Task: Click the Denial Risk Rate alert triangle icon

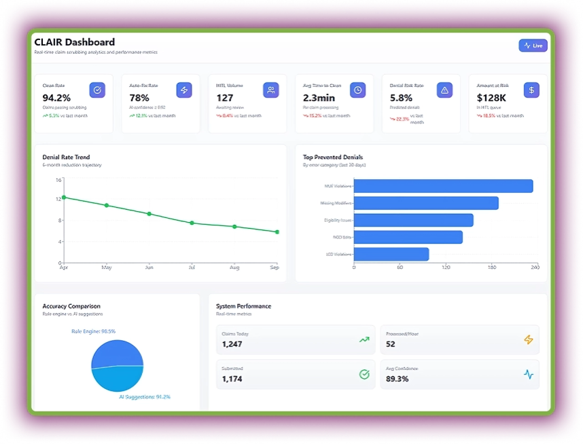Action: point(444,90)
